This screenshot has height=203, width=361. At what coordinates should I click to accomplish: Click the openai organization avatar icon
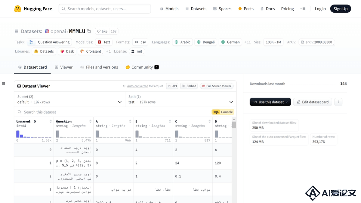click(47, 31)
